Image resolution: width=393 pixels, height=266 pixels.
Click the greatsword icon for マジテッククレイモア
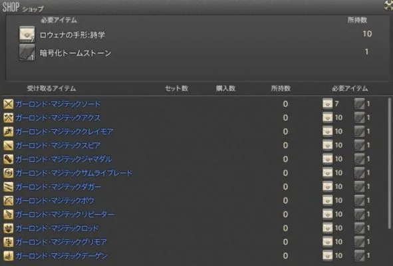pyautogui.click(x=8, y=132)
